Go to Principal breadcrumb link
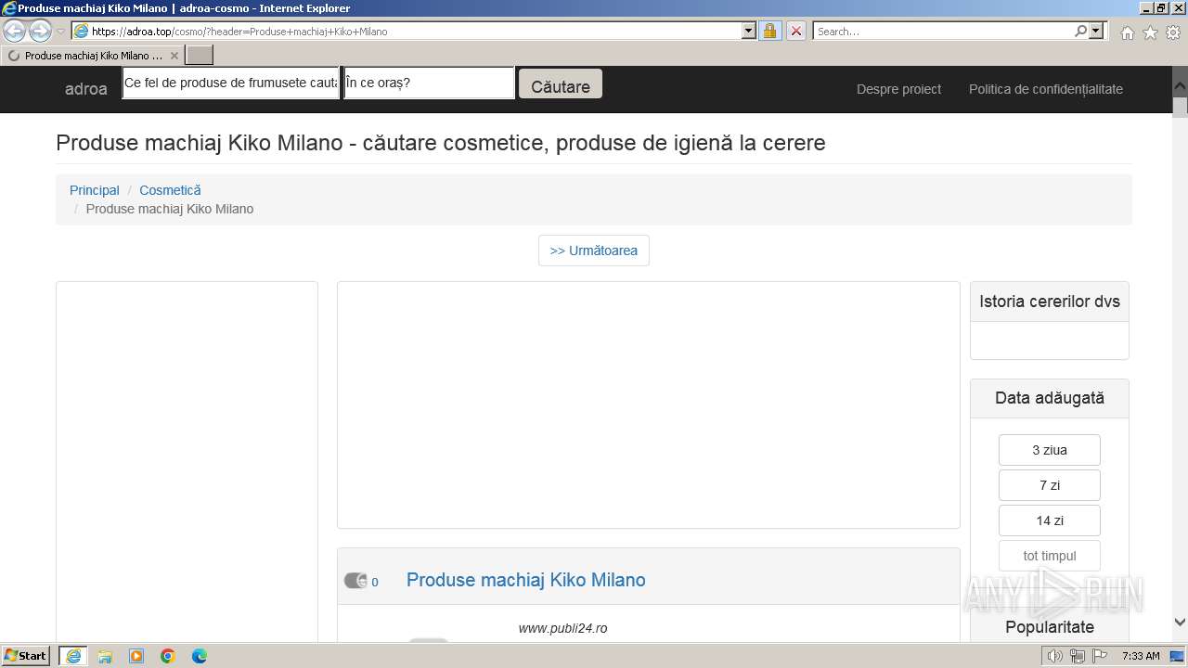Viewport: 1188px width, 668px height. (95, 190)
